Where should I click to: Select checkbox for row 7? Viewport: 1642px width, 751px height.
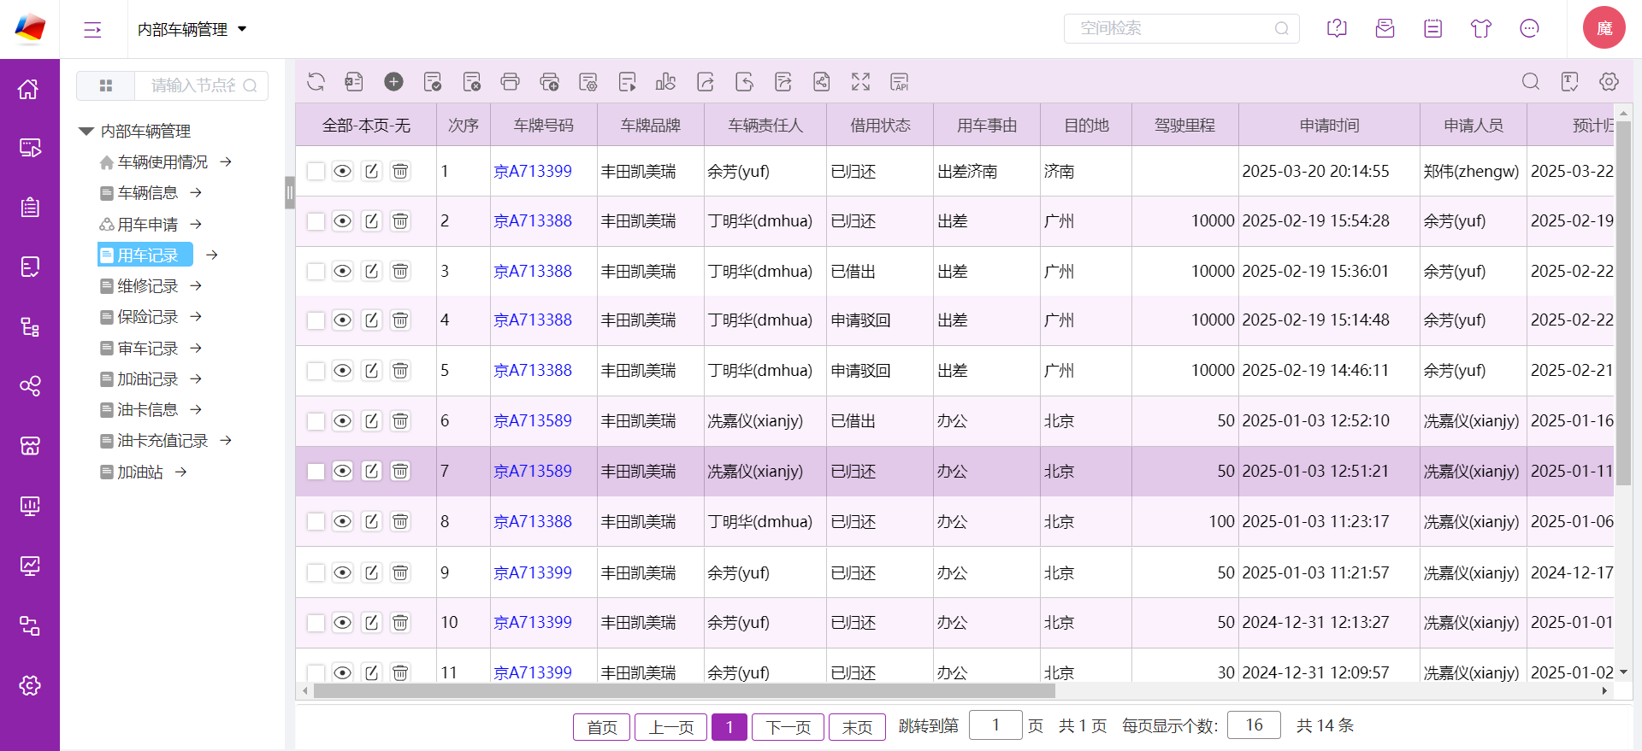[x=316, y=472]
